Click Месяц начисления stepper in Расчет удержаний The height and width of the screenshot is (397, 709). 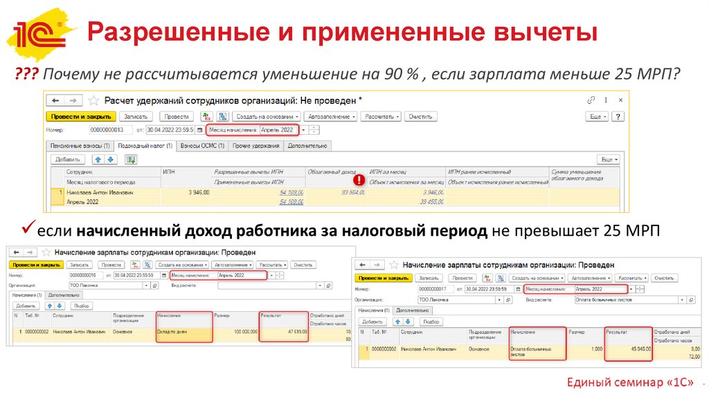tap(314, 130)
